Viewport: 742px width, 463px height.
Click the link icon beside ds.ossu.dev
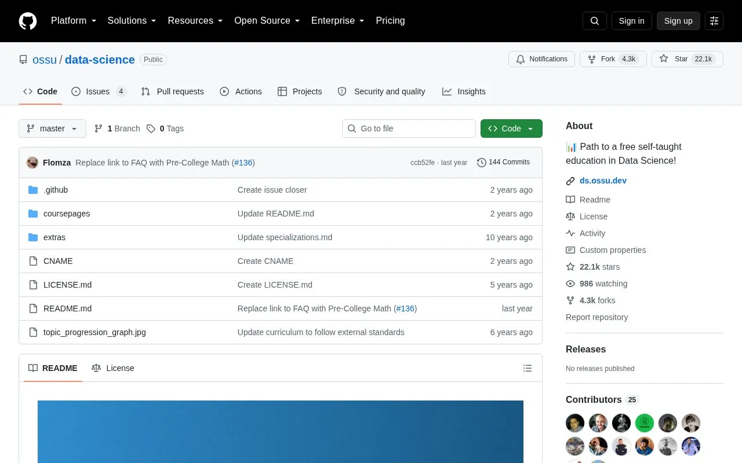click(570, 181)
